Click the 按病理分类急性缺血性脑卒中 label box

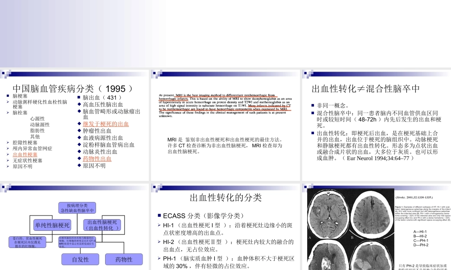(77, 207)
